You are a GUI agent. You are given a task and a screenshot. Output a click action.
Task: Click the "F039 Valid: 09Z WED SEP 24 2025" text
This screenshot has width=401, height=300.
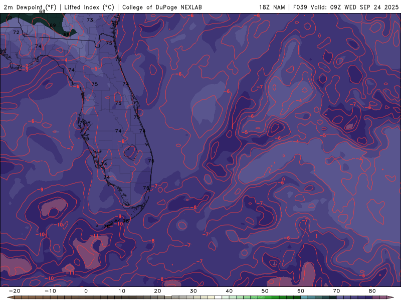pyautogui.click(x=346, y=7)
